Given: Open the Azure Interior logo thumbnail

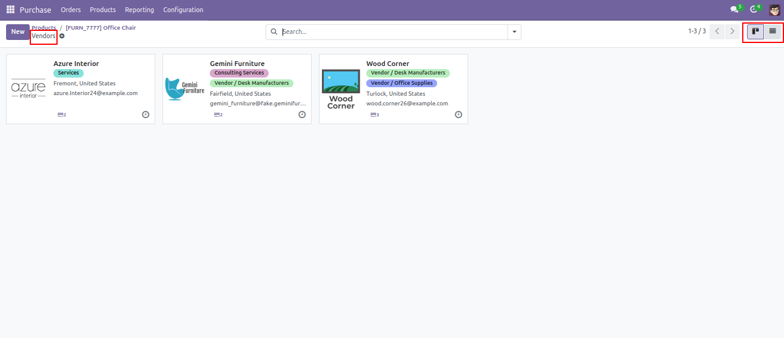Looking at the screenshot, I should click(x=28, y=89).
